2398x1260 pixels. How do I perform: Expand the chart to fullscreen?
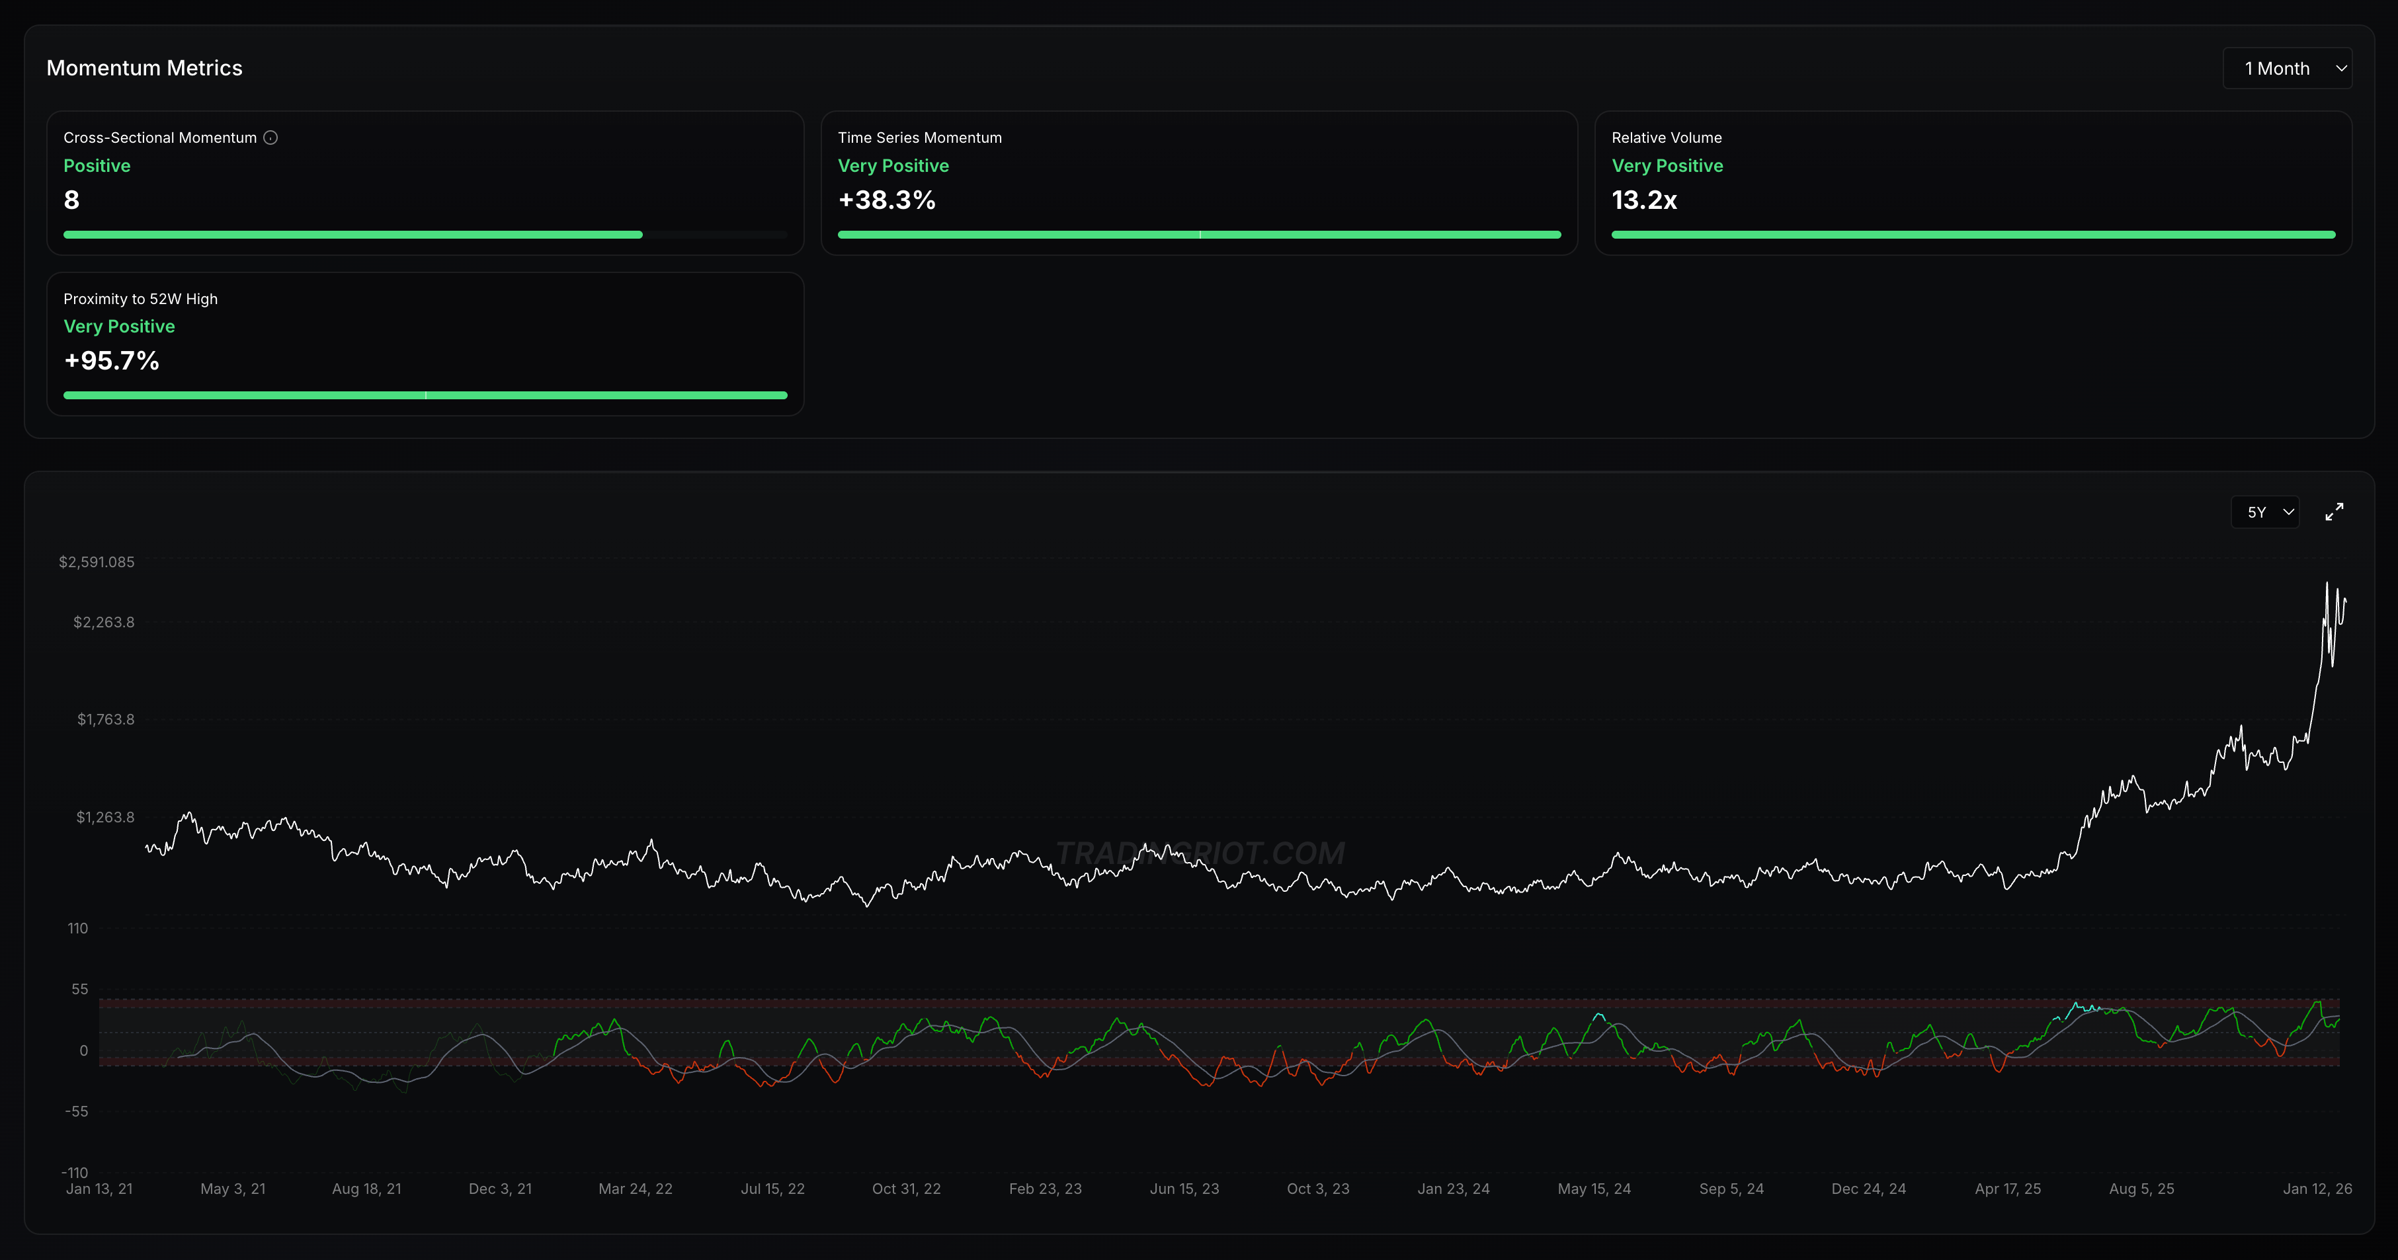click(2333, 512)
